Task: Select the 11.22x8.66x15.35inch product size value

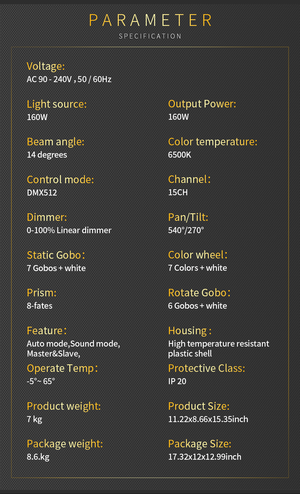Action: click(208, 419)
